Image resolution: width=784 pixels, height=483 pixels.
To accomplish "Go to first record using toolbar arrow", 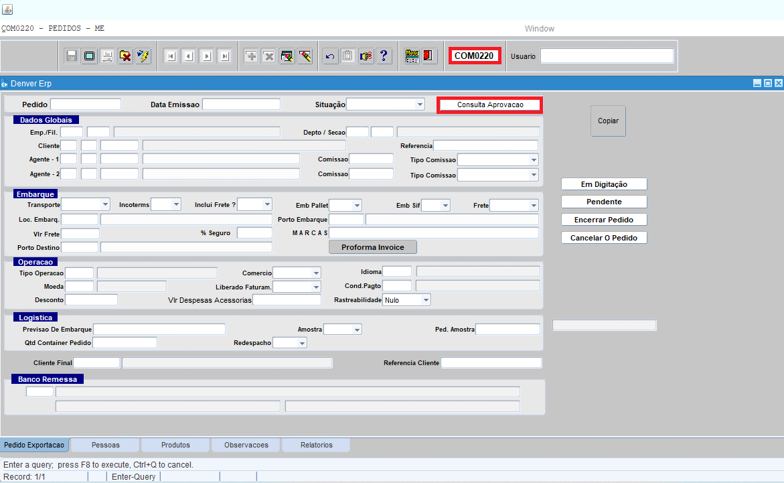I will pos(171,56).
